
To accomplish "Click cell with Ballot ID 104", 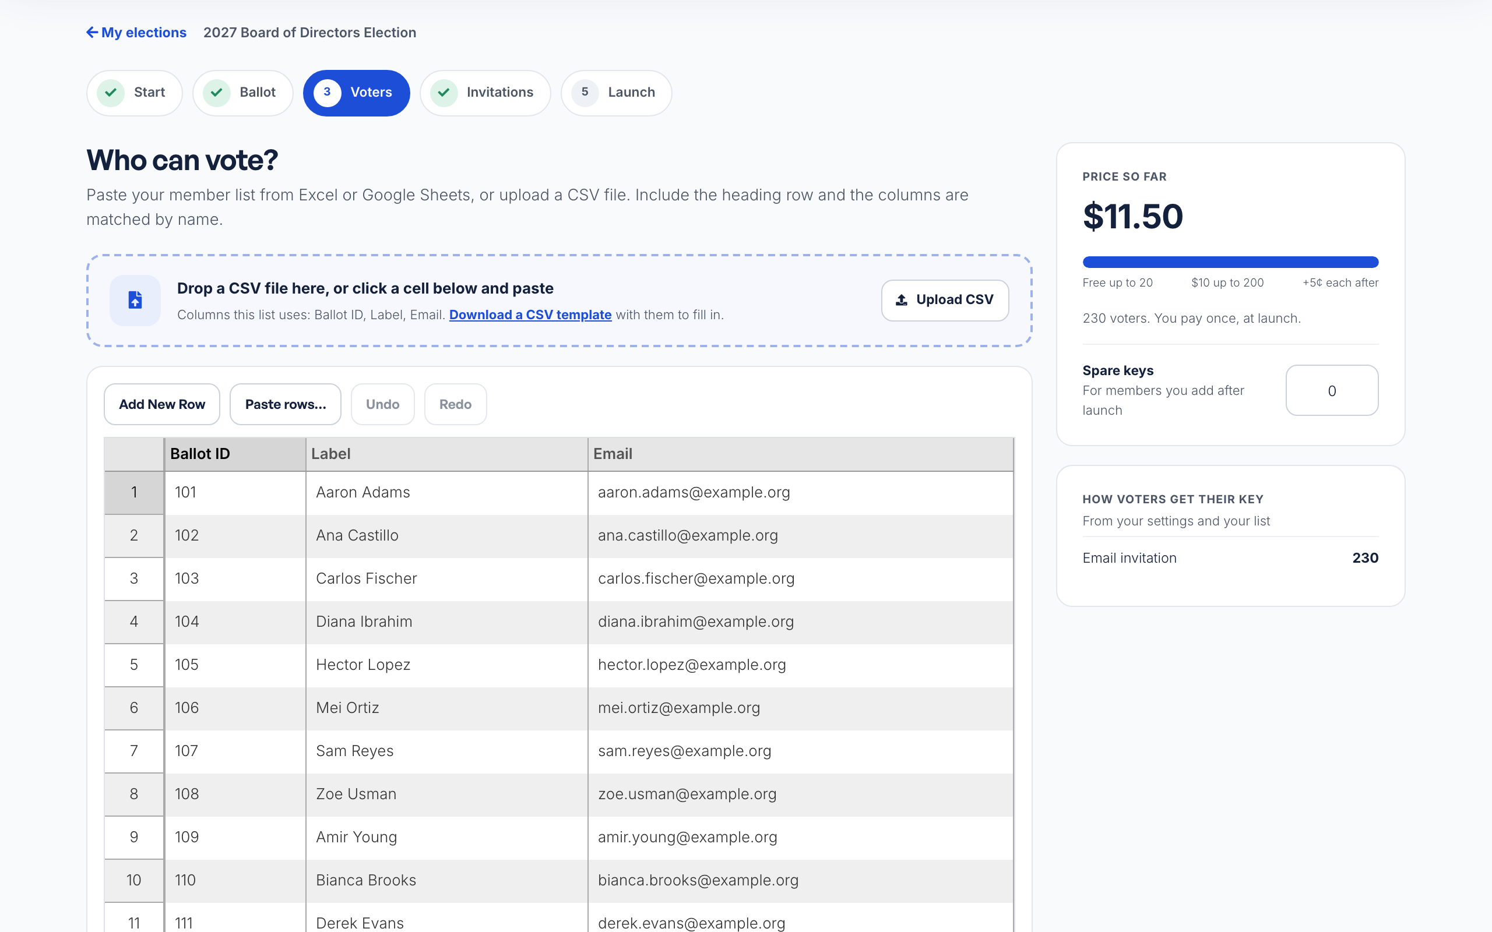I will (x=235, y=622).
